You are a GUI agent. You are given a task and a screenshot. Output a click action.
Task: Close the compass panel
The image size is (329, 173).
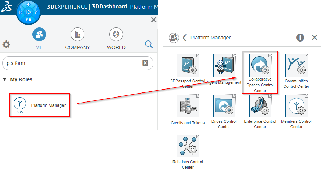pos(154,20)
